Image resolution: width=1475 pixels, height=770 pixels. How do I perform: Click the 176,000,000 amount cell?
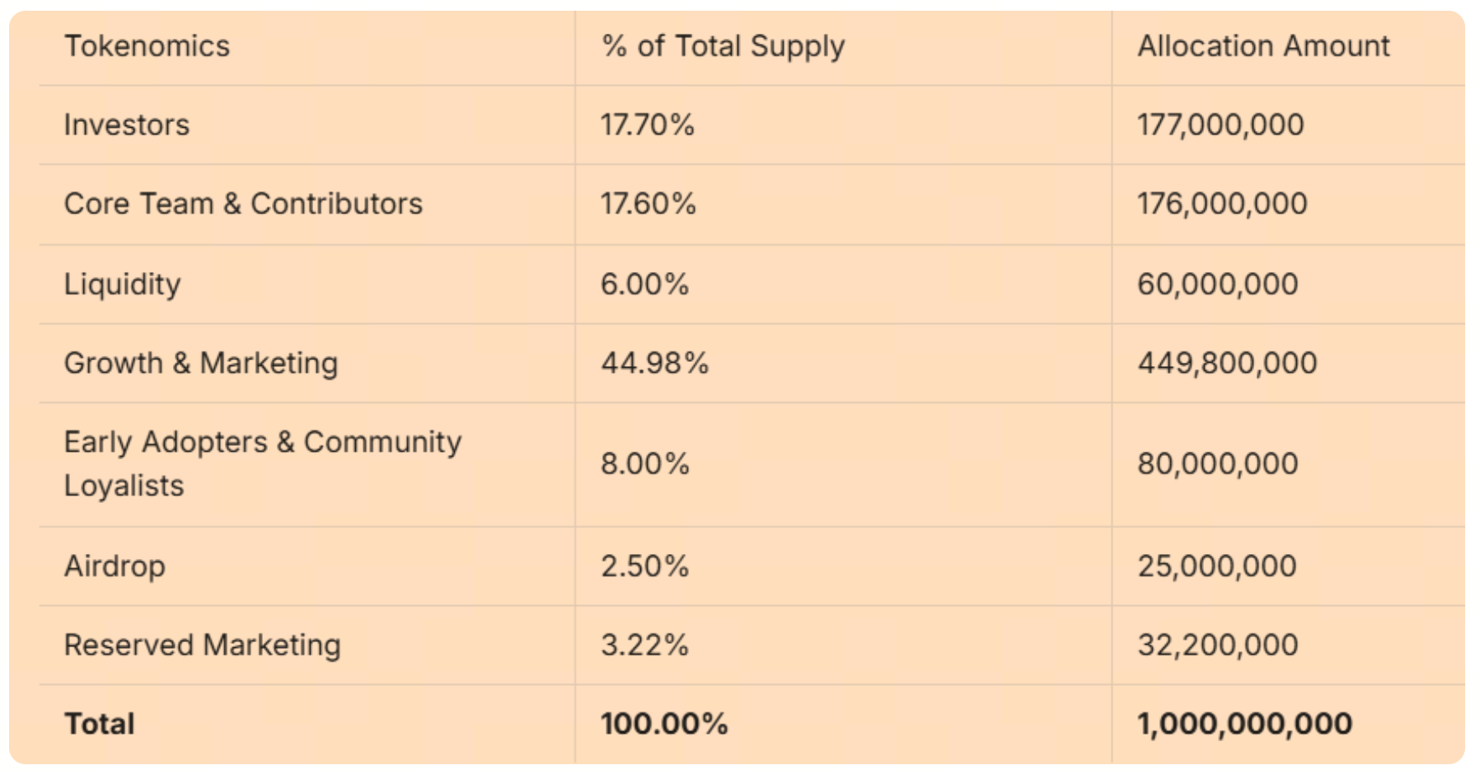(1222, 204)
